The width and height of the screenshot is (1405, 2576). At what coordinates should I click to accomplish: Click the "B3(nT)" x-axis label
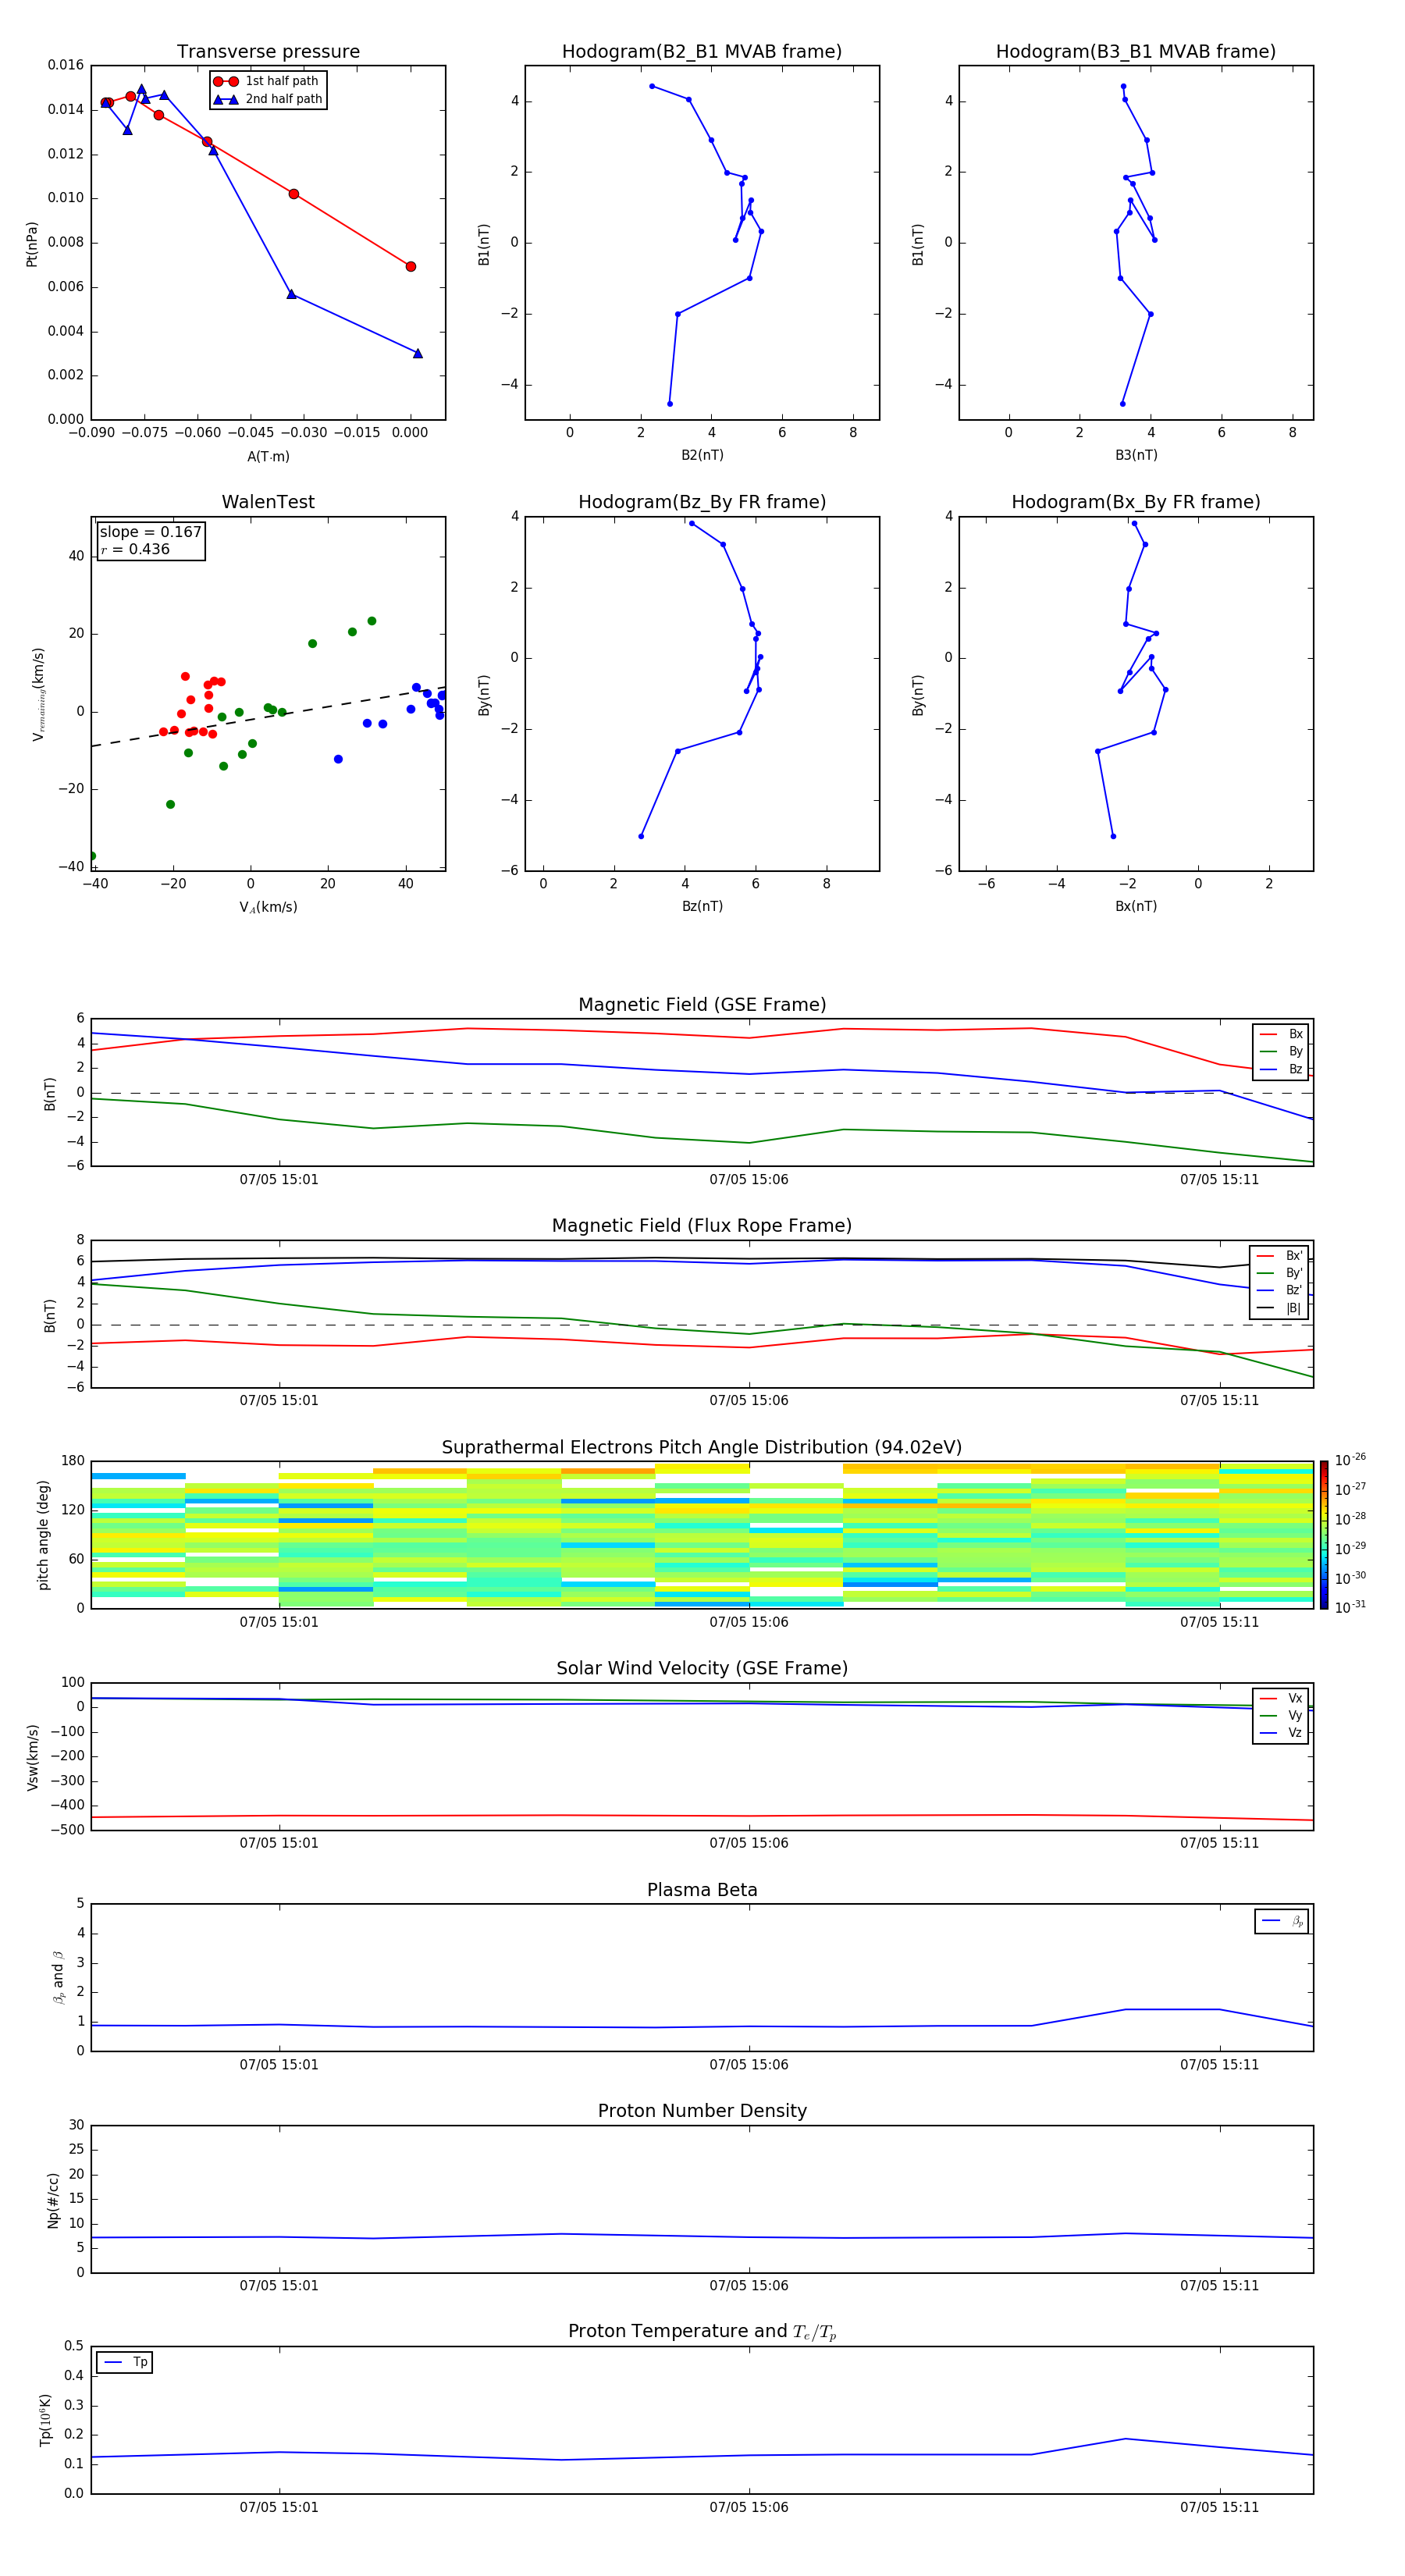tap(1136, 455)
